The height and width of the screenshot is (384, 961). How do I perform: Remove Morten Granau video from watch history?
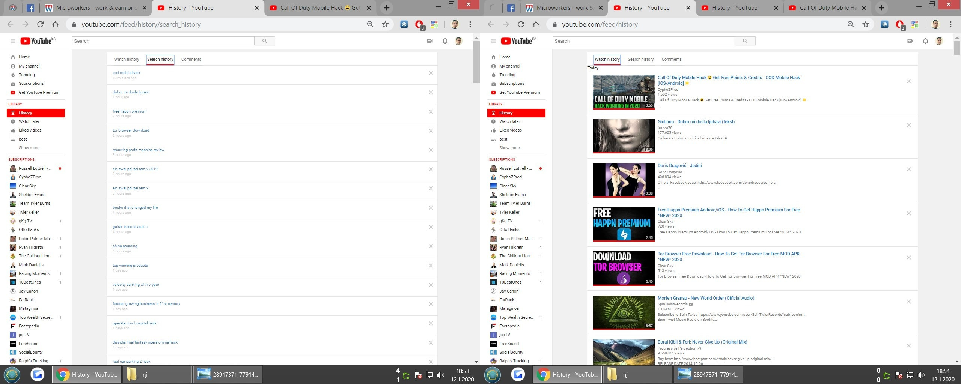pyautogui.click(x=909, y=301)
